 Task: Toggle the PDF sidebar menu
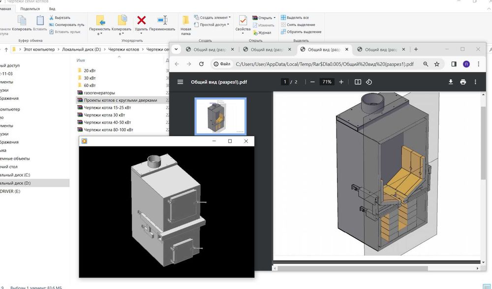pos(181,82)
